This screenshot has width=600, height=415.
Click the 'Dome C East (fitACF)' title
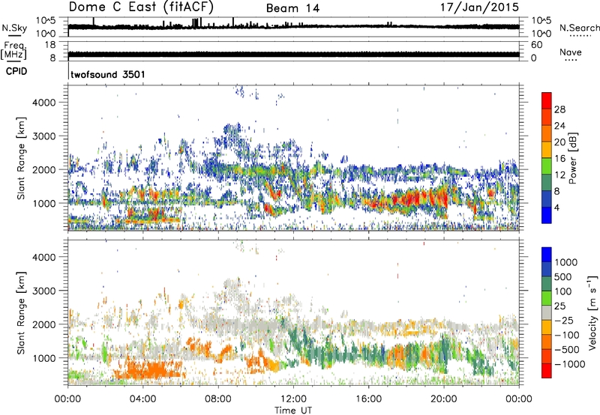(x=141, y=7)
